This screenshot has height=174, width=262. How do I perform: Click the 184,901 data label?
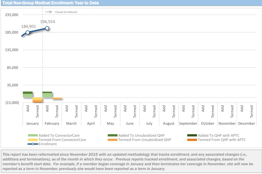point(28,26)
